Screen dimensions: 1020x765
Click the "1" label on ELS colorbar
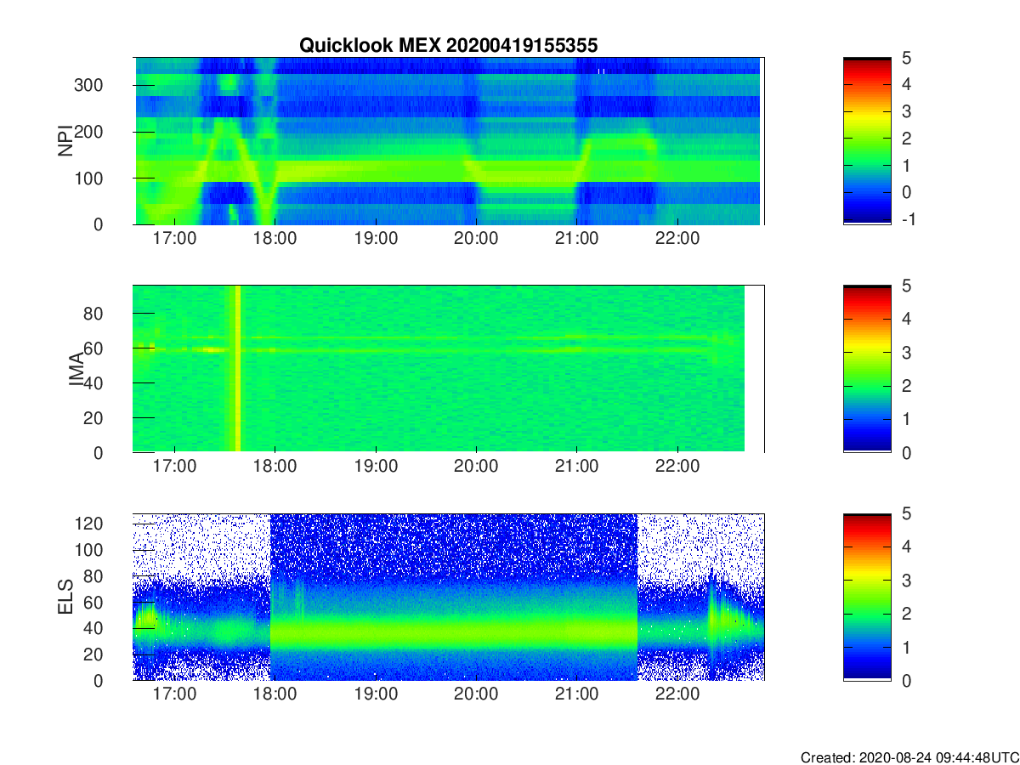click(x=905, y=647)
